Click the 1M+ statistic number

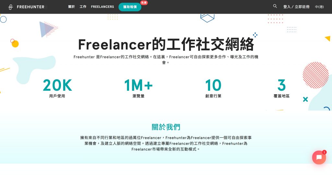(138, 85)
